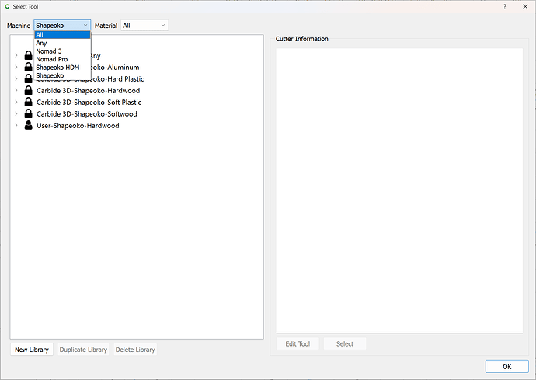
Task: Click lock icon of the Hard Plastic library
Action: (29, 78)
